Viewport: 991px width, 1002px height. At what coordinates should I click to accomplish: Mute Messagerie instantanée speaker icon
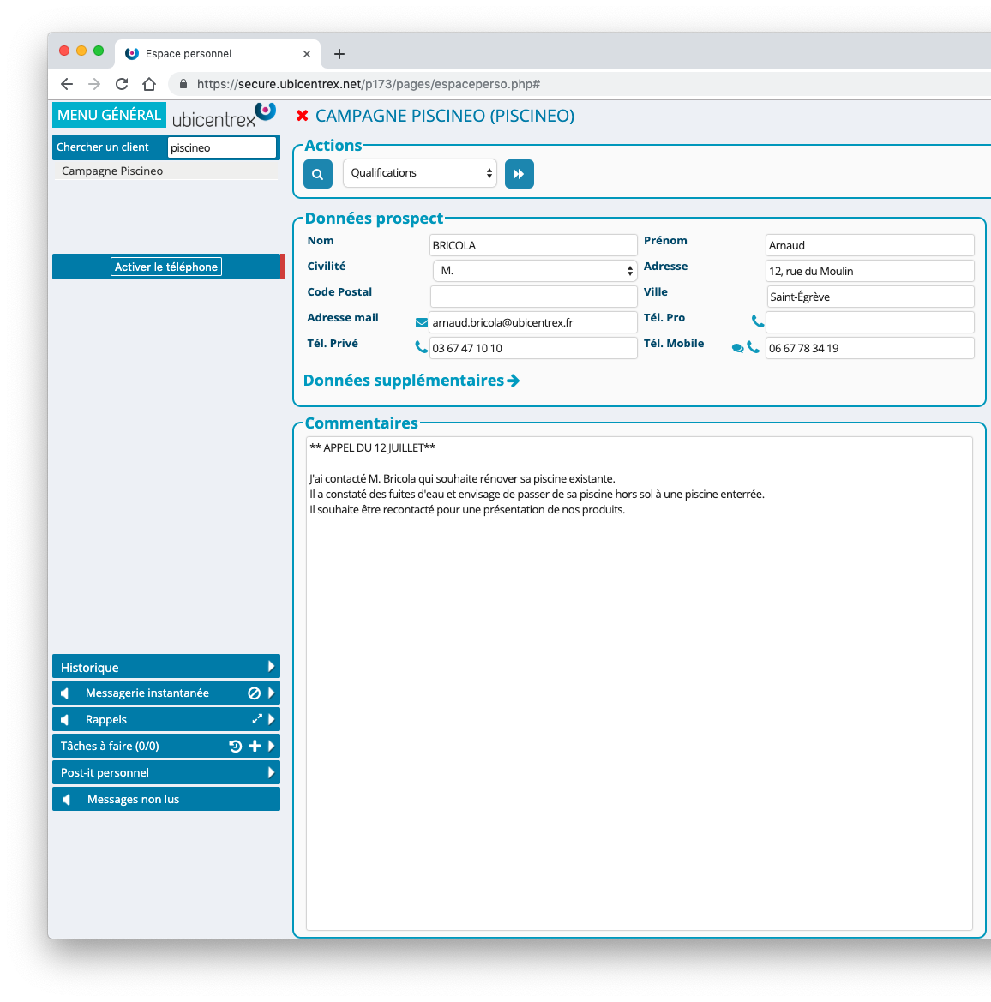[64, 693]
